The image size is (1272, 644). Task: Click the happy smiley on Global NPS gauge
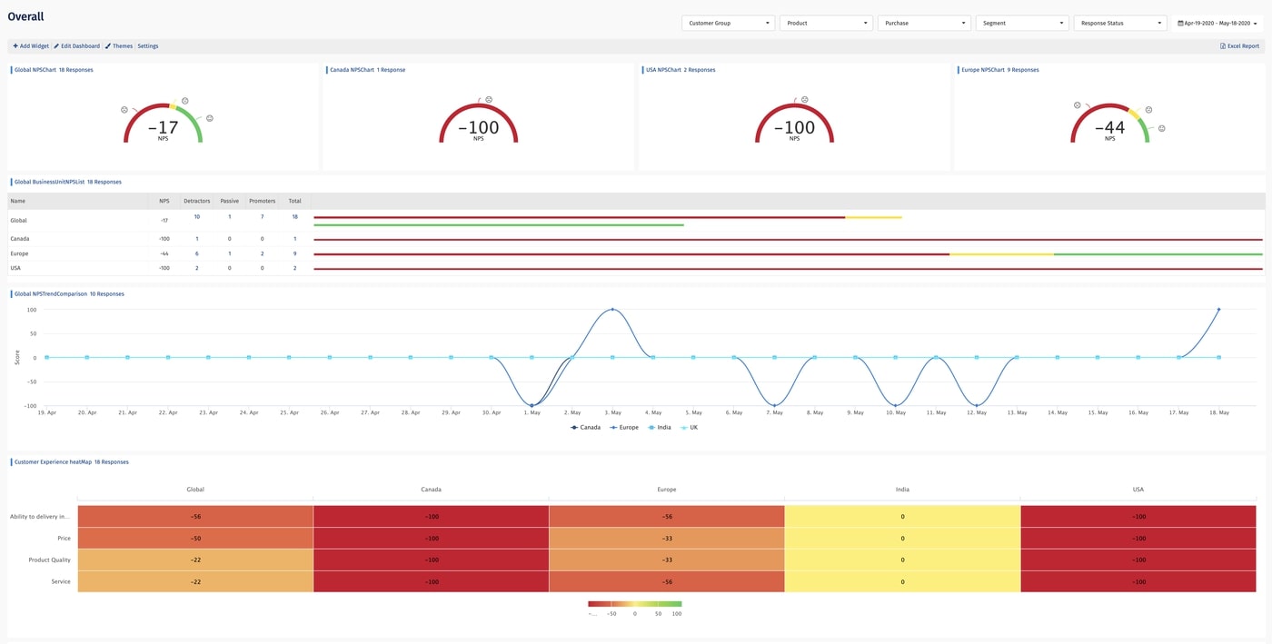(x=210, y=118)
